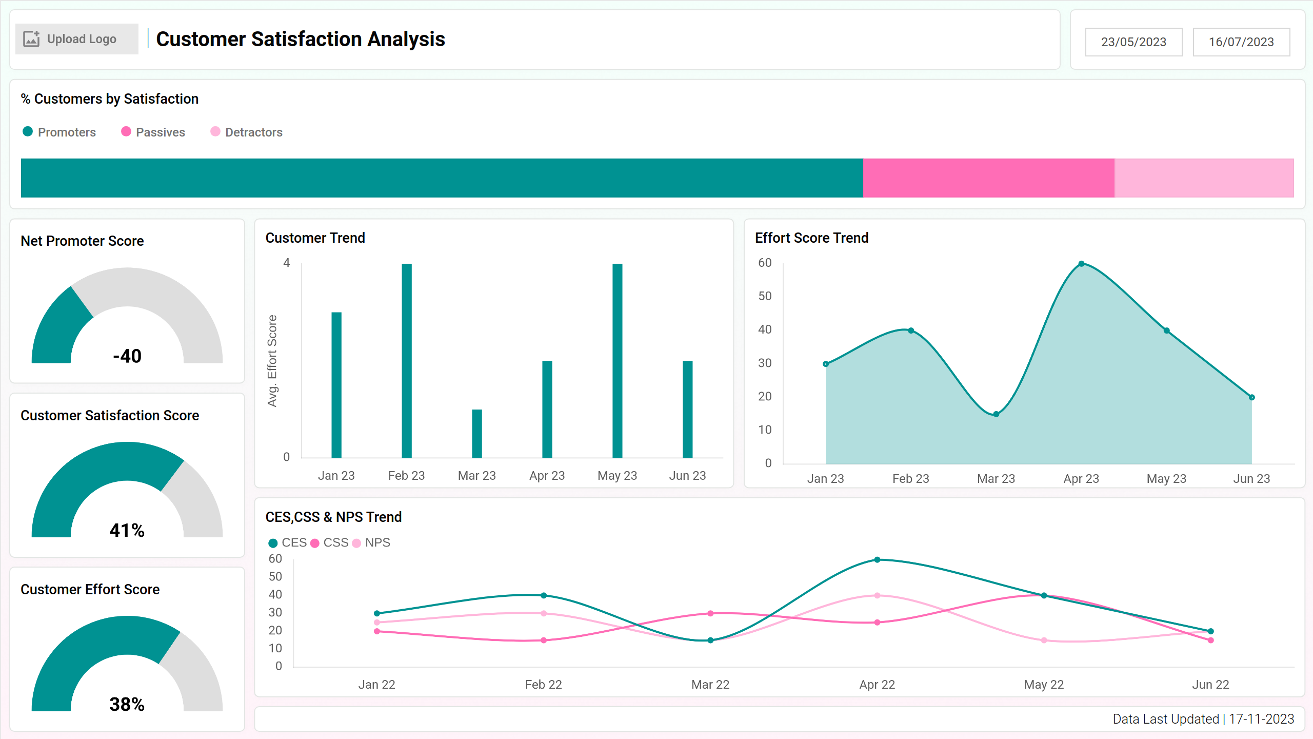
Task: Click the CES Jun 22 data point
Action: (1211, 631)
